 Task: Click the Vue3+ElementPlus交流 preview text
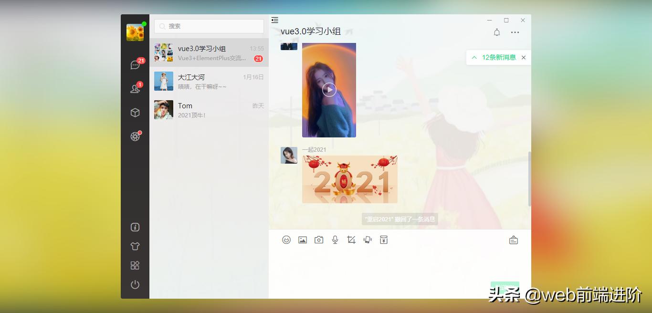[x=212, y=58]
